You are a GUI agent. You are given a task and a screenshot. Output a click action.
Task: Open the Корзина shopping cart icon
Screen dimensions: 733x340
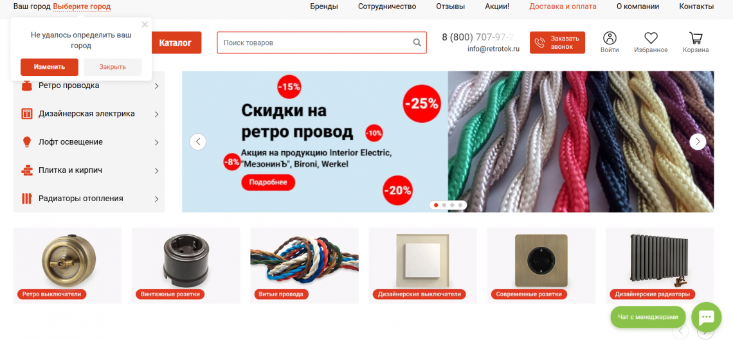click(696, 38)
